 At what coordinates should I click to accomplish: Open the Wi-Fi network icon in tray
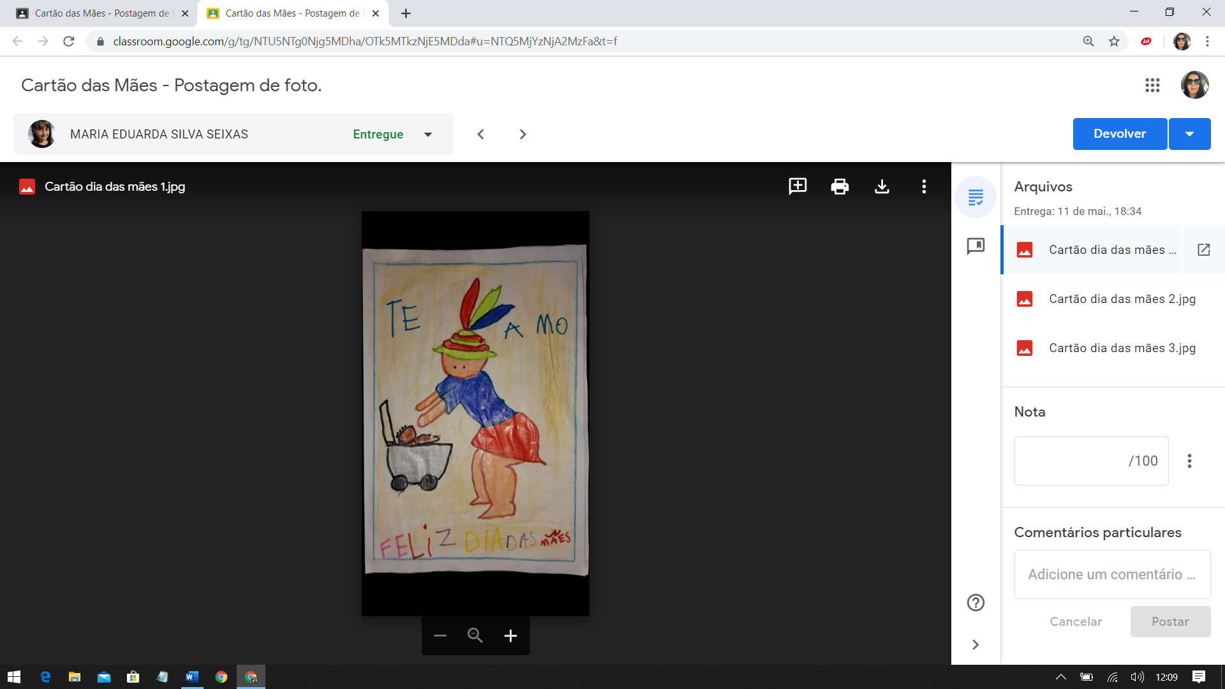point(1112,677)
